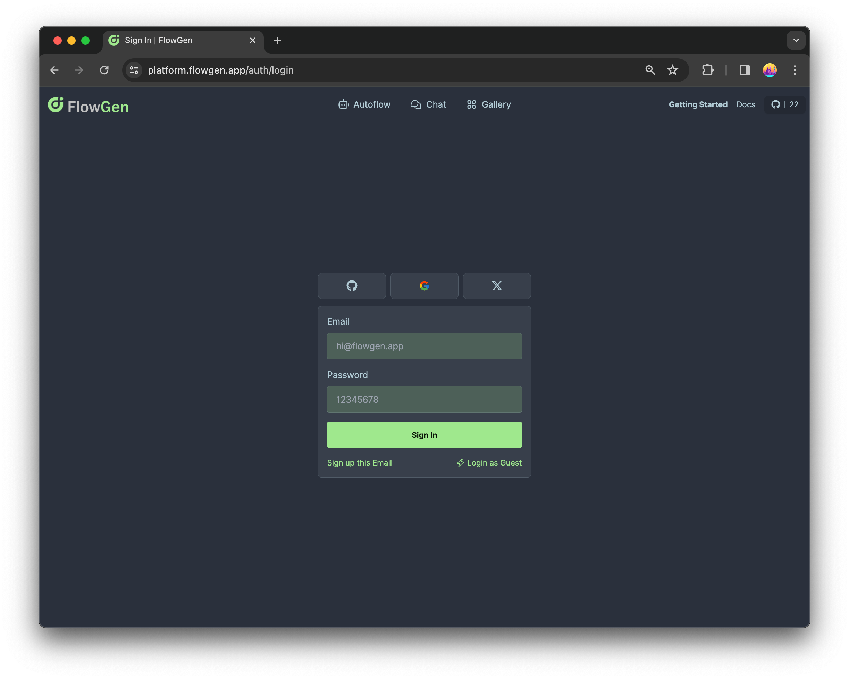The width and height of the screenshot is (849, 679).
Task: Open Autoflow section
Action: (x=364, y=104)
